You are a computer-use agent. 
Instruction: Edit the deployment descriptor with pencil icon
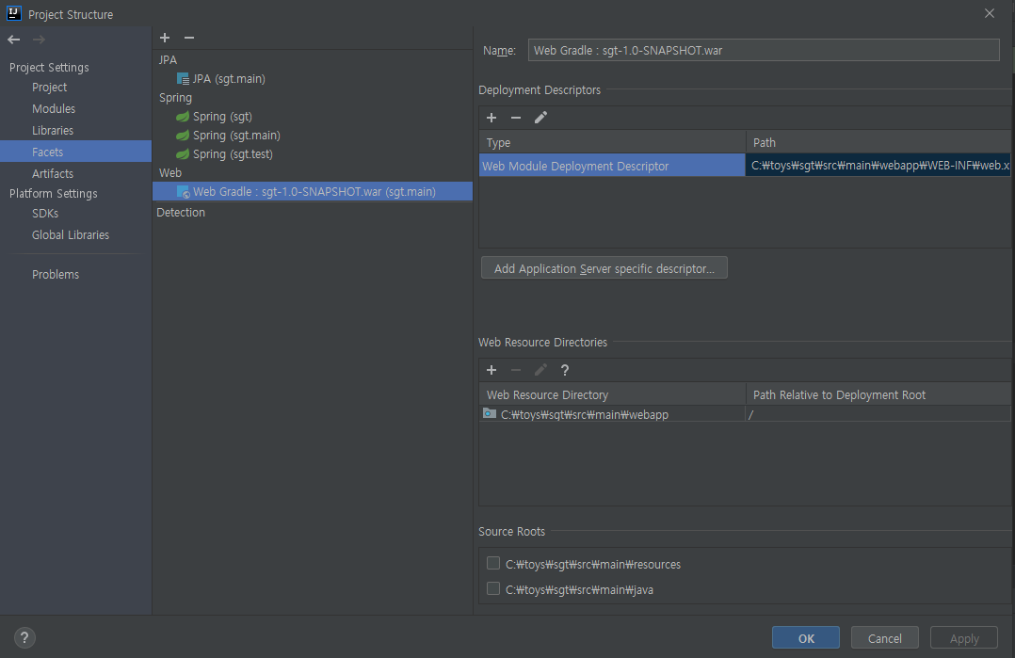[540, 118]
